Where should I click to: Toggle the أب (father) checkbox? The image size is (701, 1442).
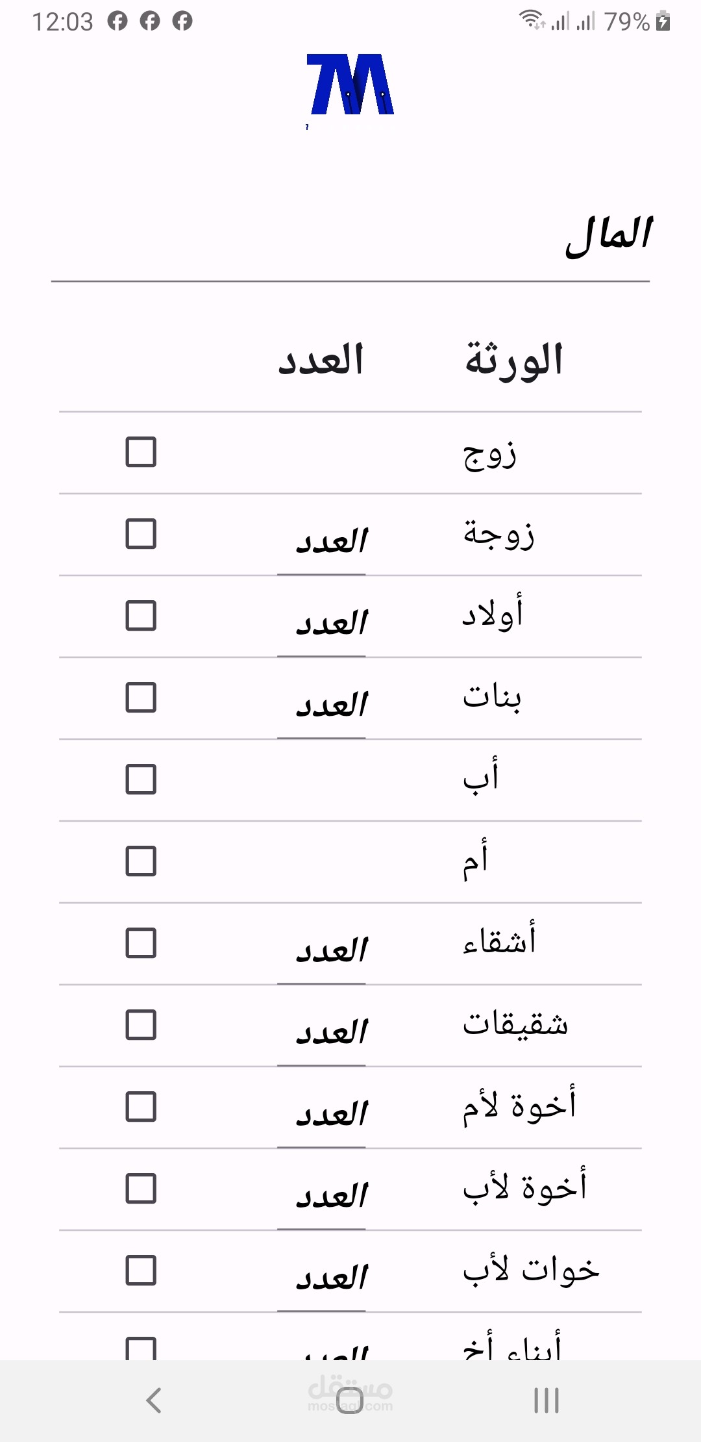[x=141, y=779]
